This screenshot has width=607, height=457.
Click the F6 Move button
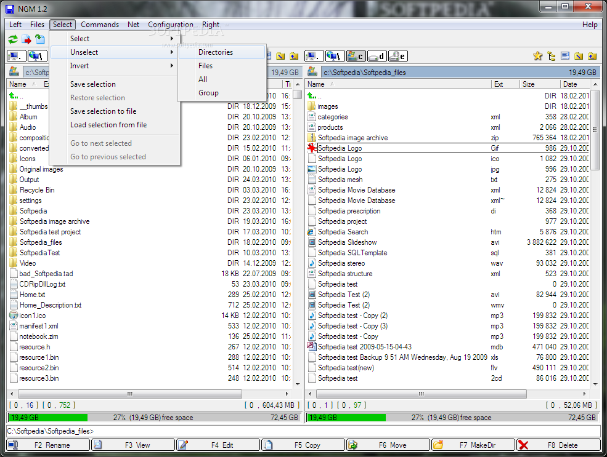pos(388,445)
